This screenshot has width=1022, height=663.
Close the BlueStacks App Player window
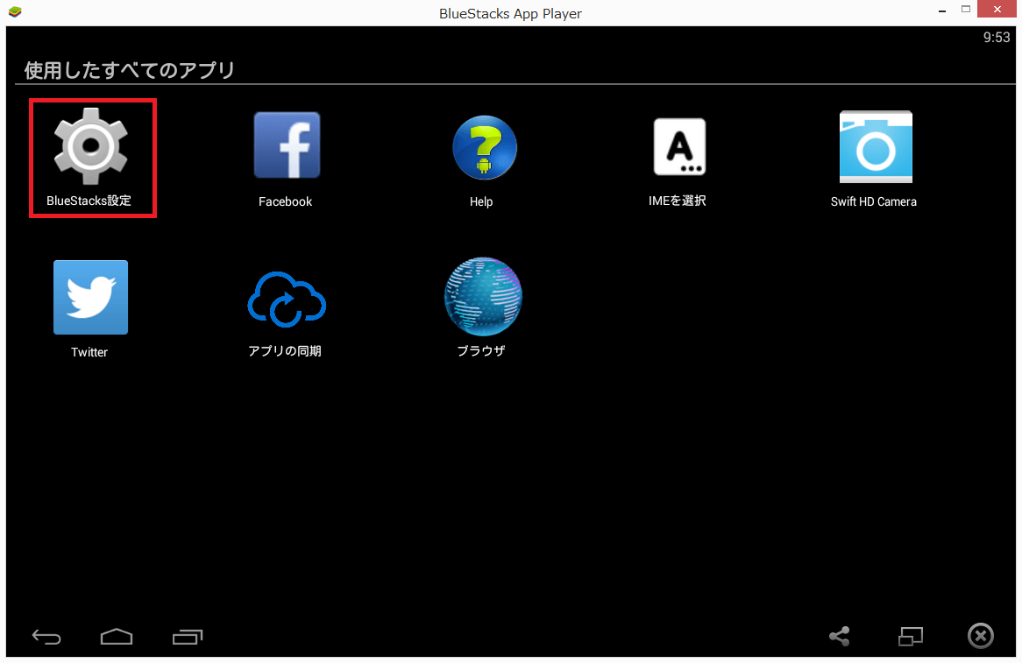click(x=997, y=10)
